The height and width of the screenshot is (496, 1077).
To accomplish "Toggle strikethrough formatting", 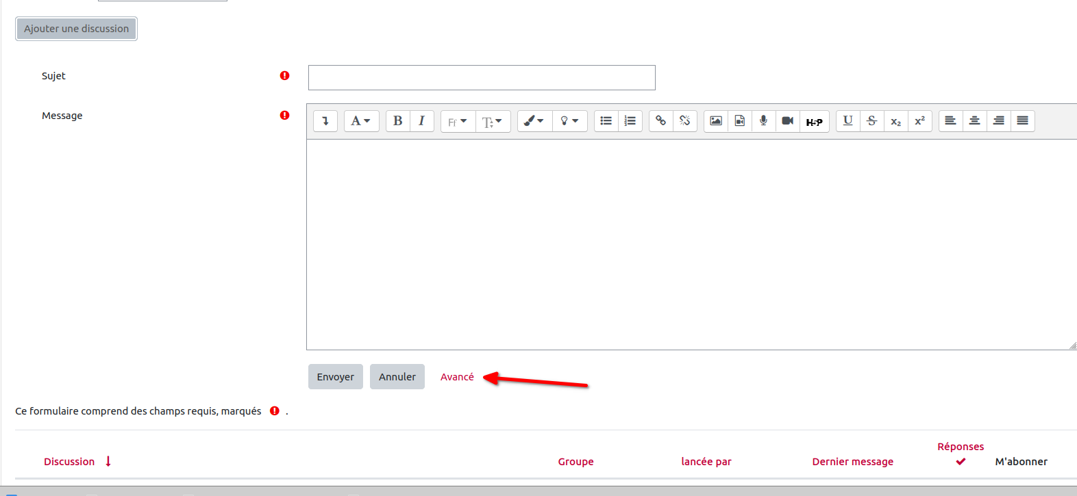I will tap(871, 121).
